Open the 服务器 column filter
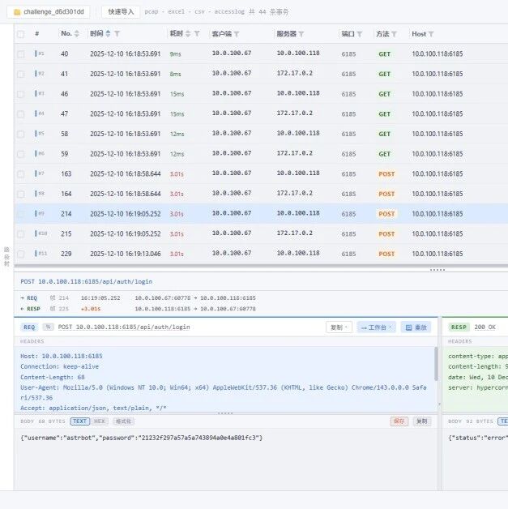 (301, 34)
